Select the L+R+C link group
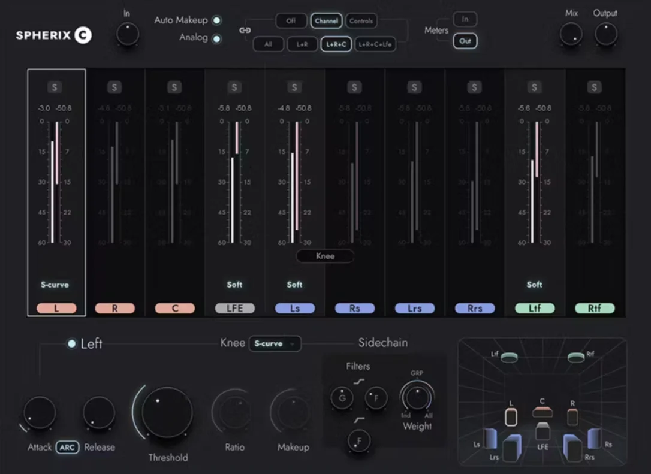The height and width of the screenshot is (474, 651). pos(336,44)
